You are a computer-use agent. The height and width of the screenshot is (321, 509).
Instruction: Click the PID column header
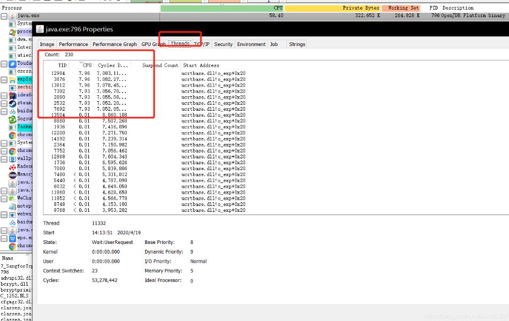coord(434,8)
